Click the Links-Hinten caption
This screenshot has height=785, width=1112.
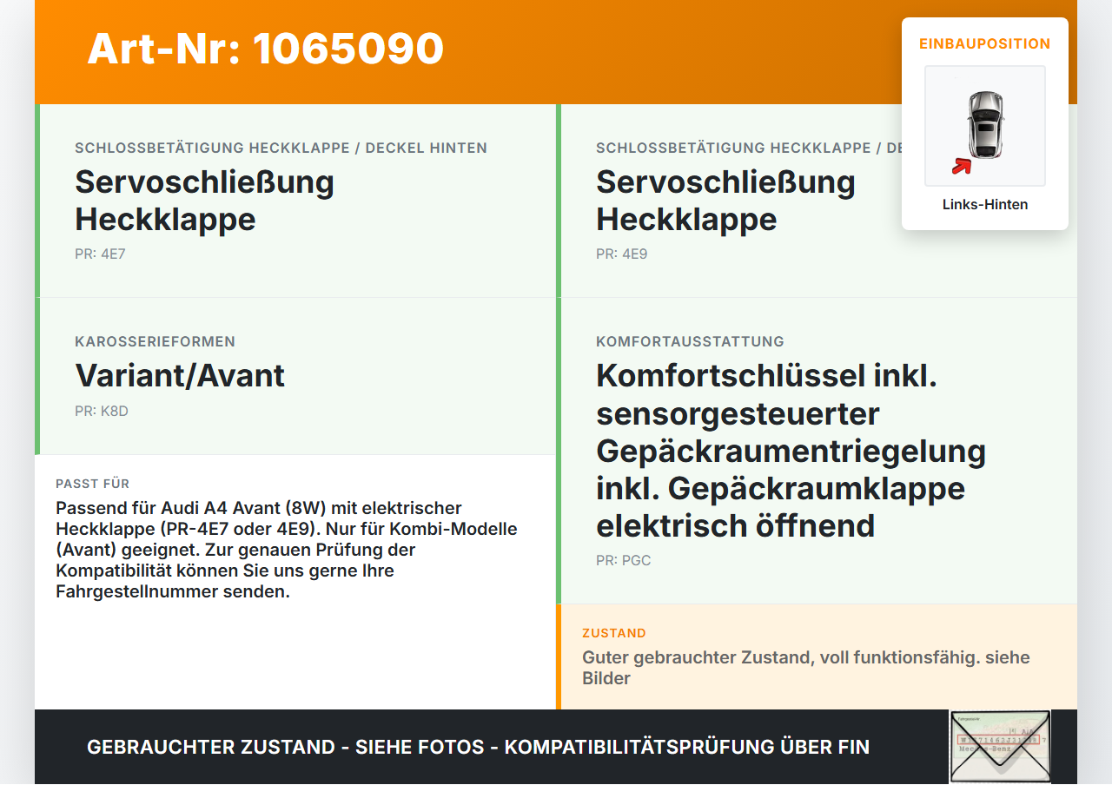[x=985, y=205]
